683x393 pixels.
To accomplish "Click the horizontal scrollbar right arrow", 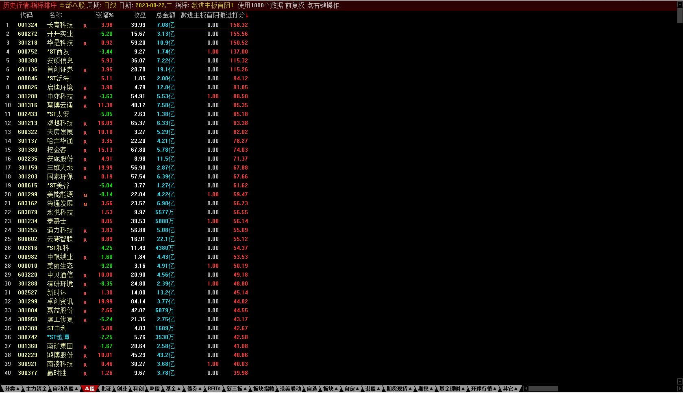I will pos(680,389).
